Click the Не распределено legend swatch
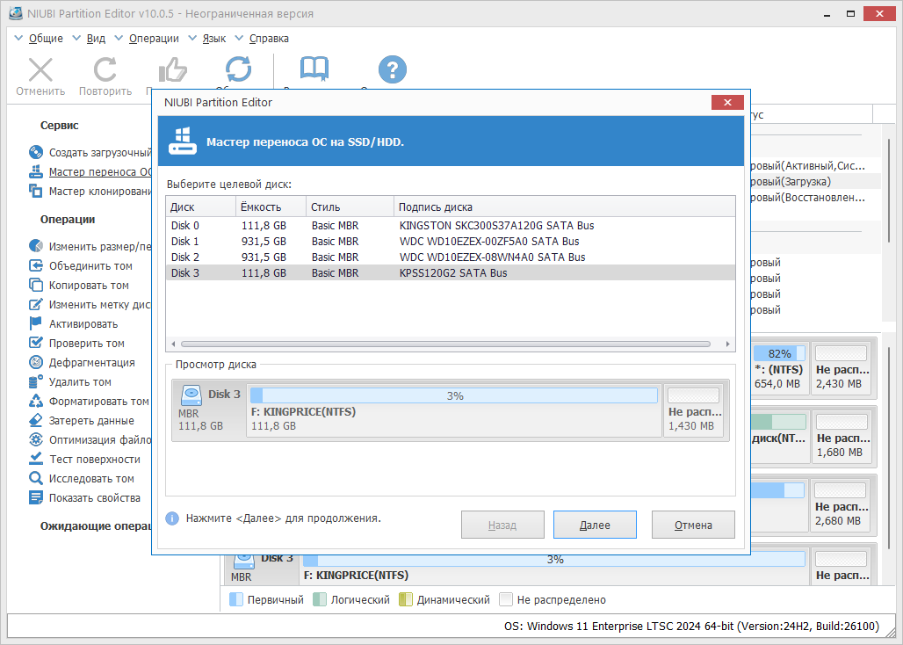Viewport: 903px width, 645px height. click(506, 599)
